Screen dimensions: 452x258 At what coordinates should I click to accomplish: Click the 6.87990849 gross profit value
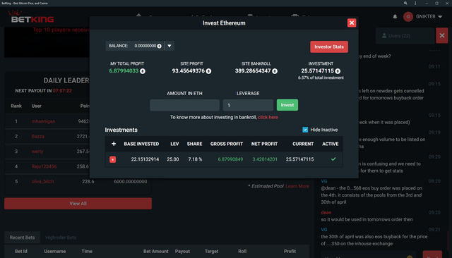tap(230, 159)
